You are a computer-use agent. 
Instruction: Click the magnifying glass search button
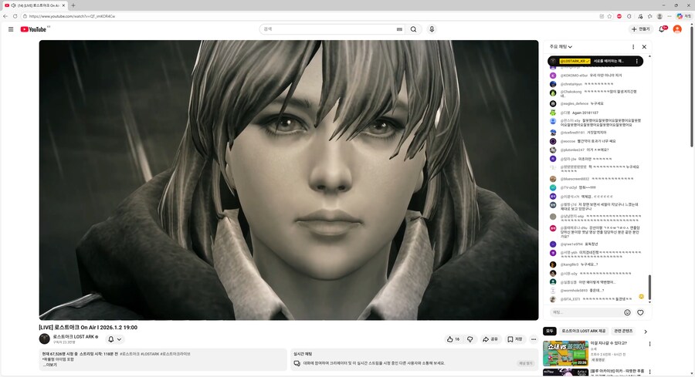413,29
